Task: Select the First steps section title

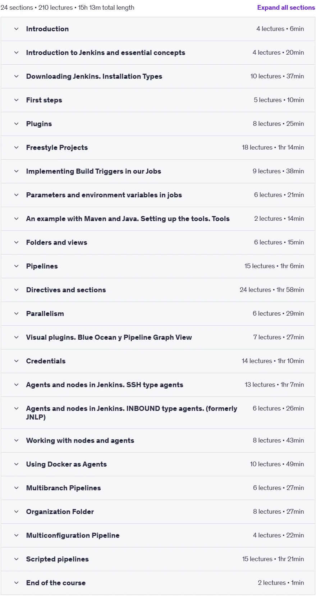Action: pyautogui.click(x=44, y=100)
